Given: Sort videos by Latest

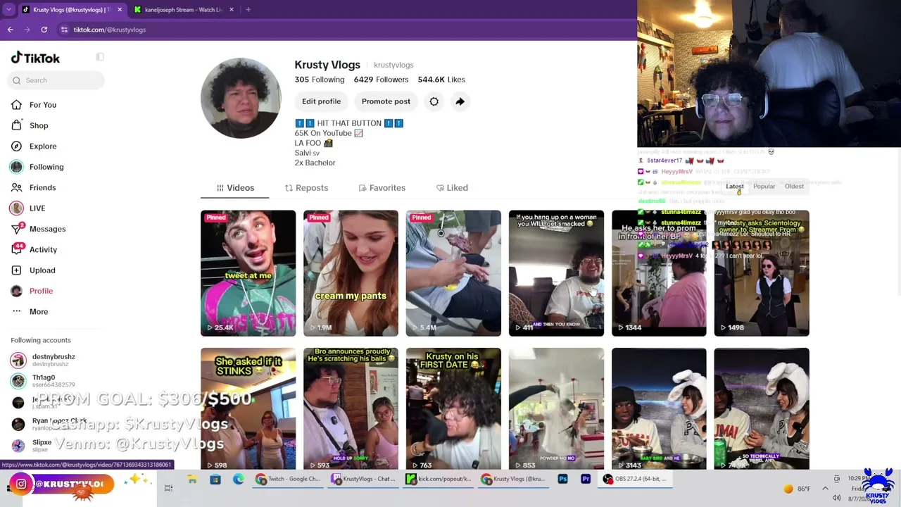Looking at the screenshot, I should (735, 187).
